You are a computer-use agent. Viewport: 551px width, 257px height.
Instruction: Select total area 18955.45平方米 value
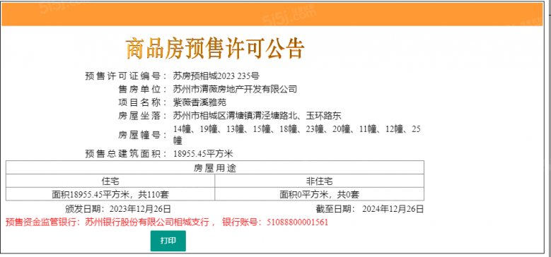pos(204,154)
